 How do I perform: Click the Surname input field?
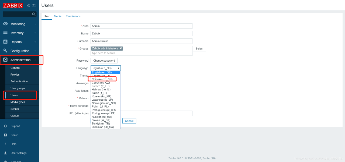tap(142, 41)
